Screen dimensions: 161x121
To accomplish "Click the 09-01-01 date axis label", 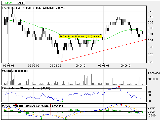I will pyautogui.click(x=8, y=66).
